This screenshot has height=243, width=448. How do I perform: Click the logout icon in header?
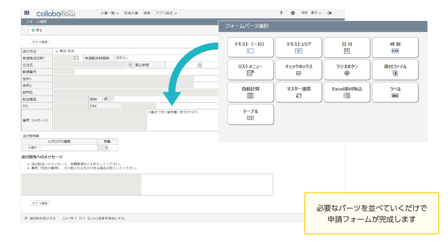pyautogui.click(x=330, y=13)
